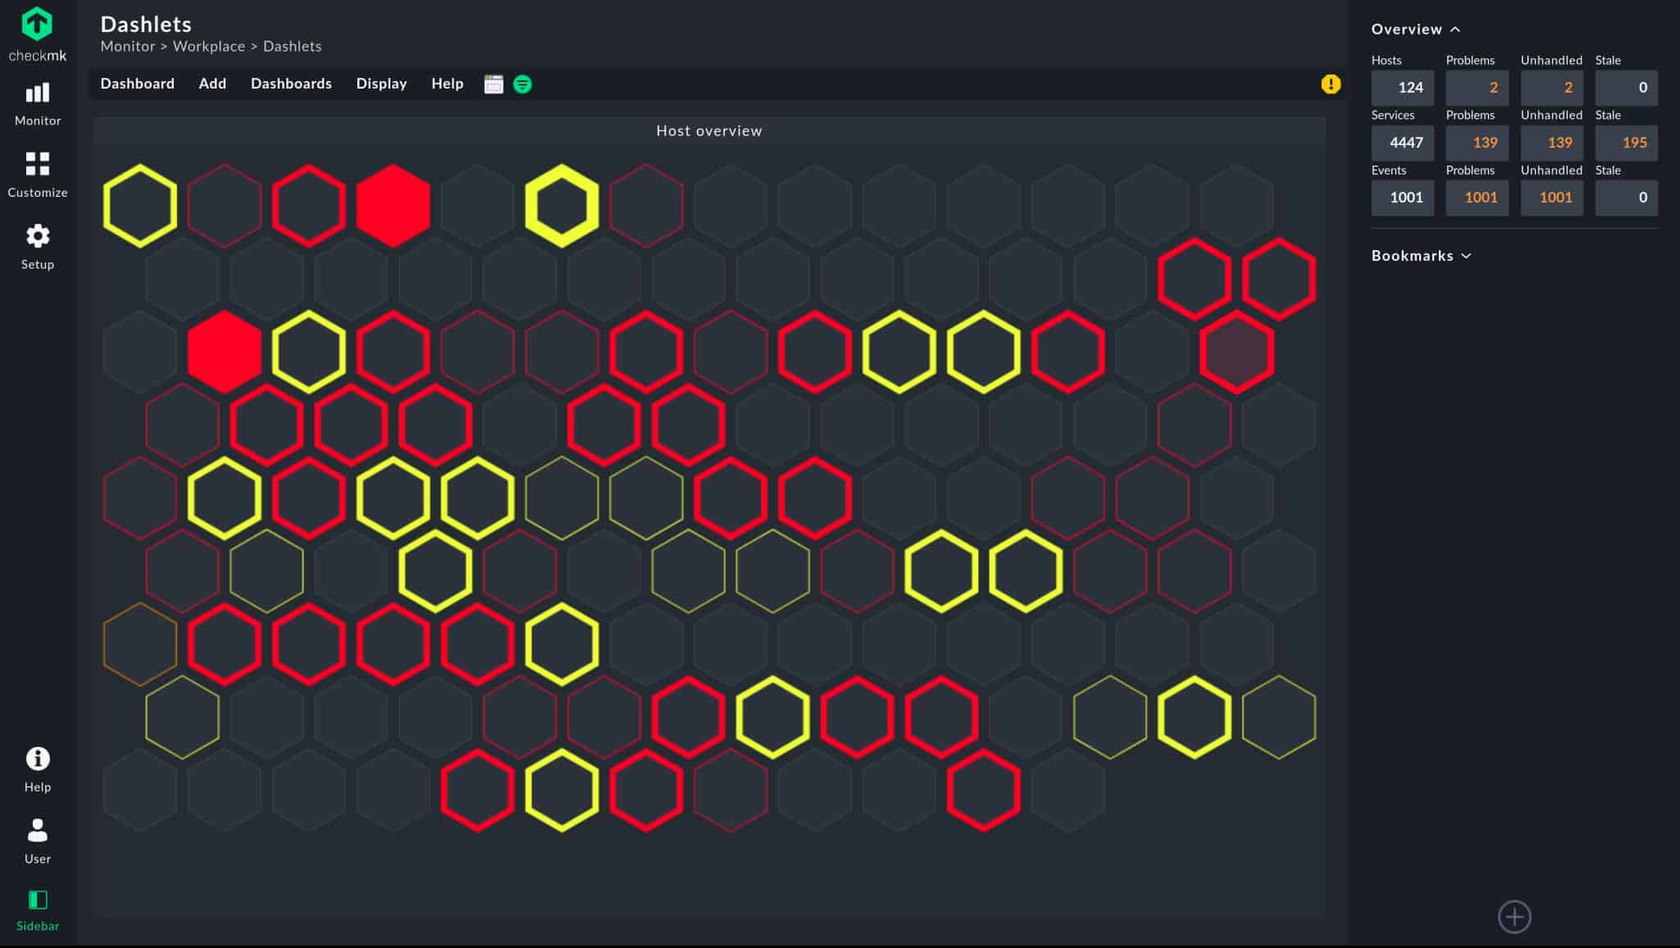The image size is (1680, 948).
Task: Click the Workplace breadcrumb link
Action: [209, 46]
